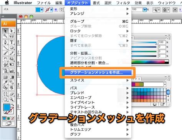The image size is (182, 140).
Task: Pick the Lasso tool
Action: point(12,36)
